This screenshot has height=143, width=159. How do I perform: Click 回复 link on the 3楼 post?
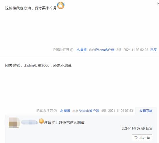coord(154,50)
